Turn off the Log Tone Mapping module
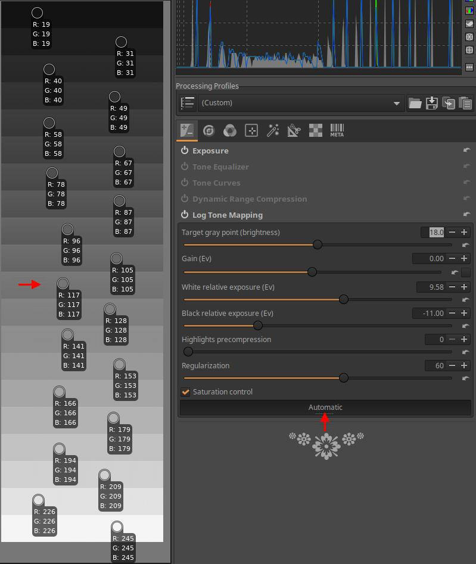The image size is (476, 564). 185,215
